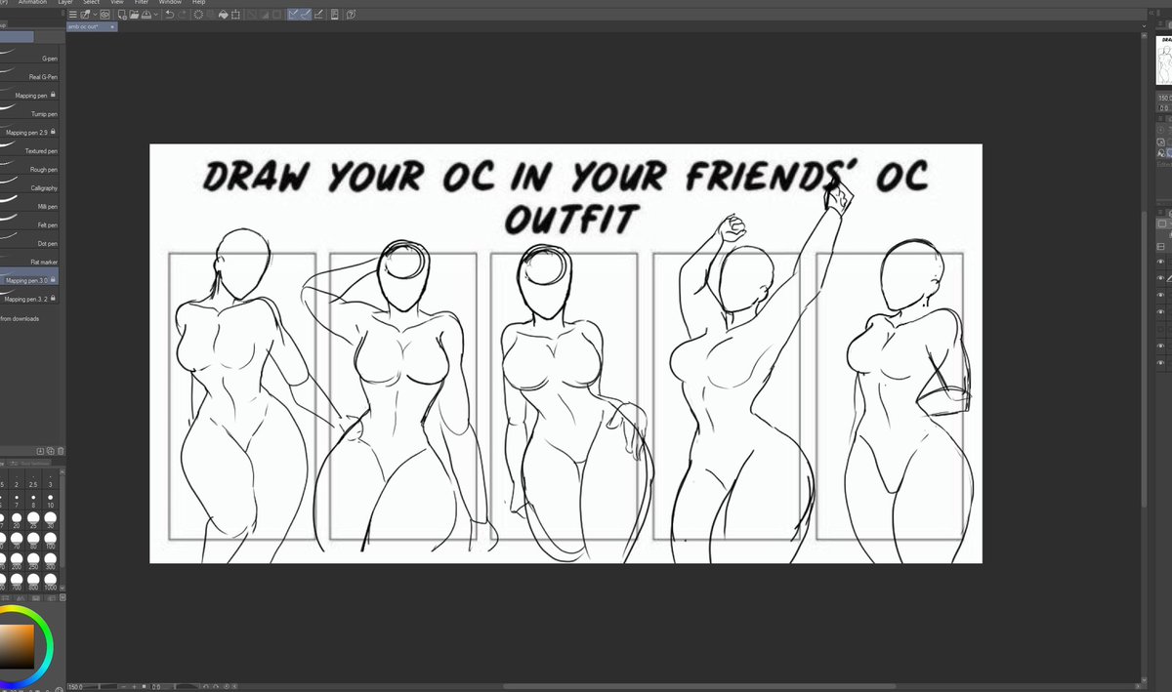The width and height of the screenshot is (1172, 692).
Task: Click the brush size panel scroll down arrow
Action: pos(64,588)
